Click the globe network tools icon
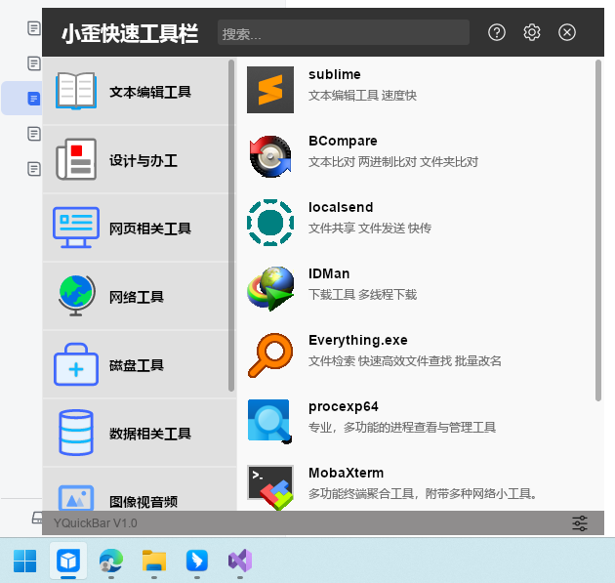The width and height of the screenshot is (615, 583). 76,296
